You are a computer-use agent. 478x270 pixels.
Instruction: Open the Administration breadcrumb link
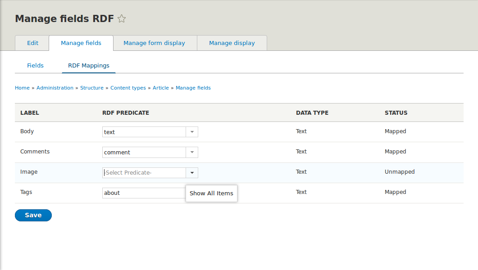[55, 88]
